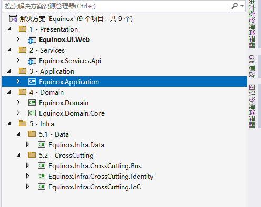Click the search magnifier icon
Image resolution: width=261 pixels, height=207 pixels.
tap(234, 6)
